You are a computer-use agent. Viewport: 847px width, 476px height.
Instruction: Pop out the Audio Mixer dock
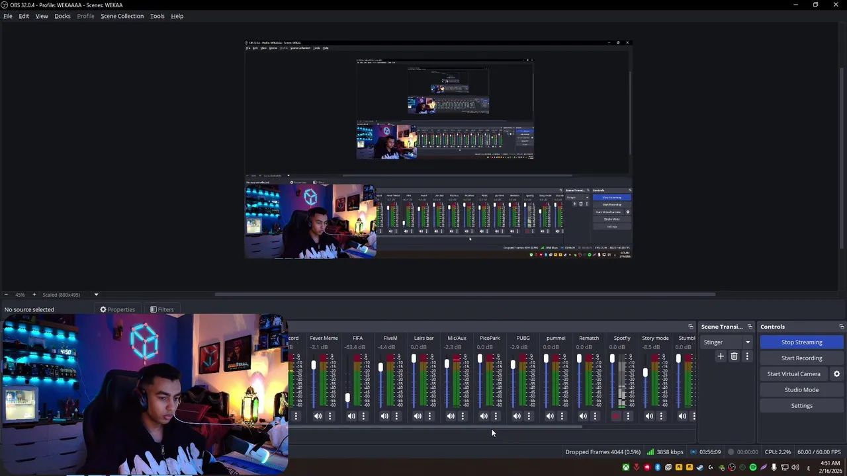point(690,327)
